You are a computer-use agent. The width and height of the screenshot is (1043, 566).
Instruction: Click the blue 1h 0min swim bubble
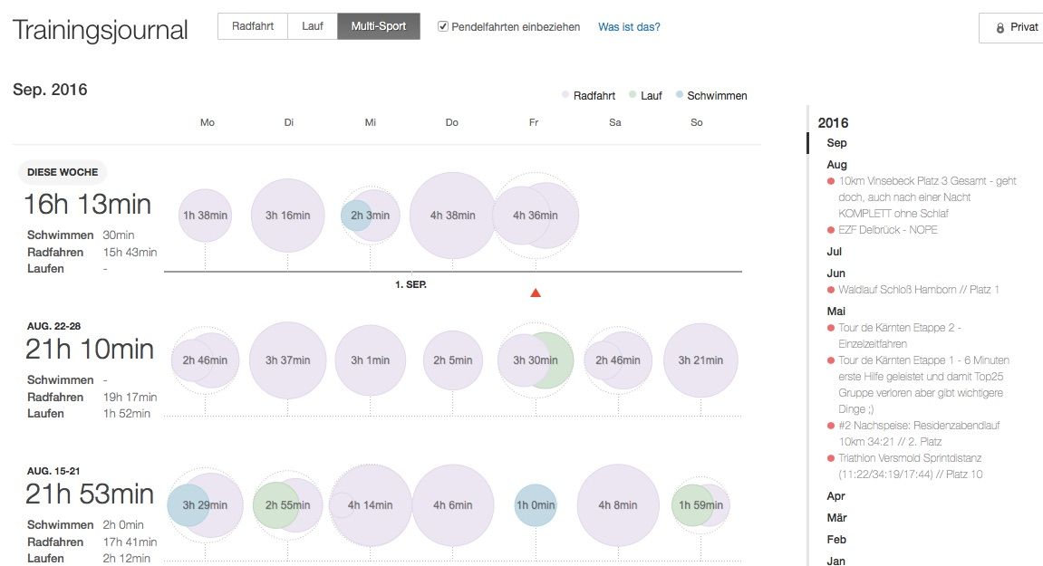pos(536,504)
